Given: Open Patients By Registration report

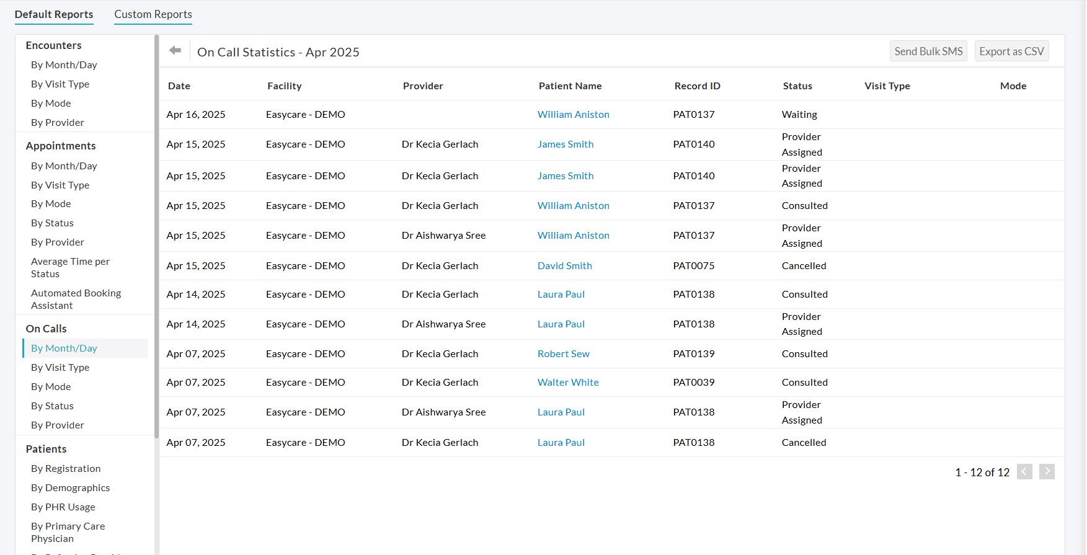Looking at the screenshot, I should pyautogui.click(x=66, y=469).
